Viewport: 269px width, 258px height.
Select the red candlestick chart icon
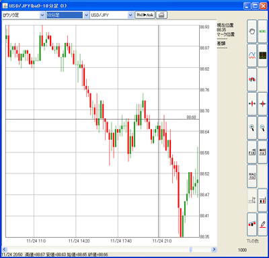252,79
